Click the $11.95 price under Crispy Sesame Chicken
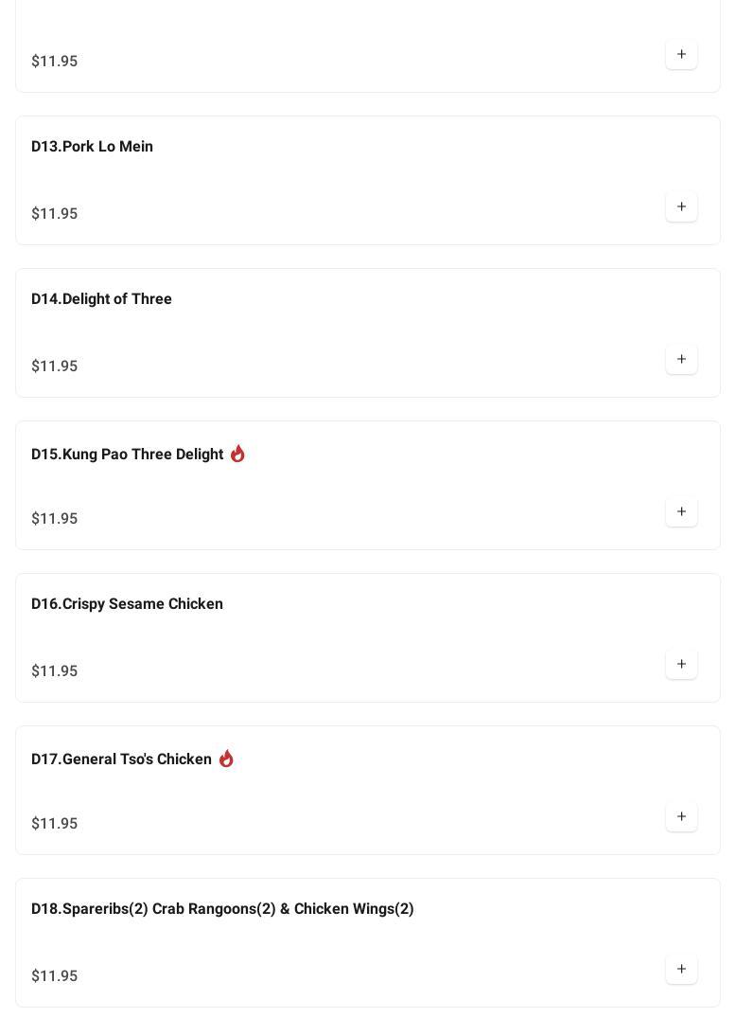Viewport: 736px width, 1036px height. (54, 670)
